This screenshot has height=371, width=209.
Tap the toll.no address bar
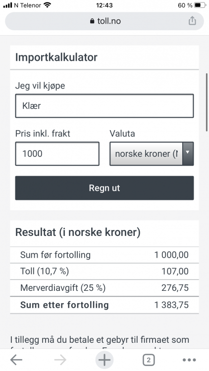pos(104,21)
